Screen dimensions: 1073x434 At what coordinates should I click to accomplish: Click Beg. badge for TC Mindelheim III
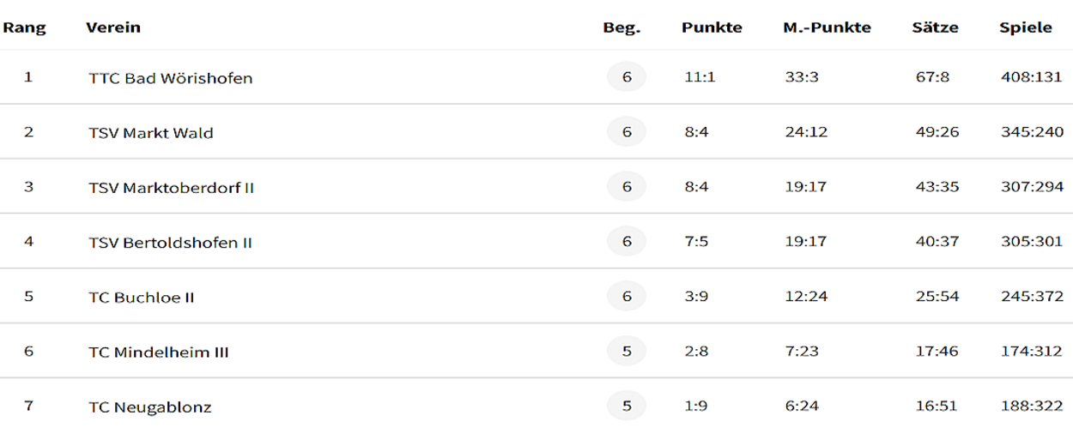[x=627, y=351]
